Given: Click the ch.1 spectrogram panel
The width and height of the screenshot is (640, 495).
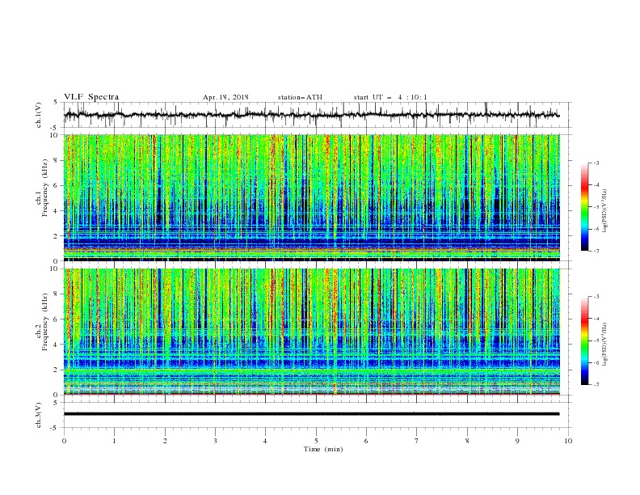Looking at the screenshot, I should point(311,197).
